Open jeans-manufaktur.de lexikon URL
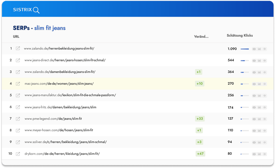 (x=70, y=95)
